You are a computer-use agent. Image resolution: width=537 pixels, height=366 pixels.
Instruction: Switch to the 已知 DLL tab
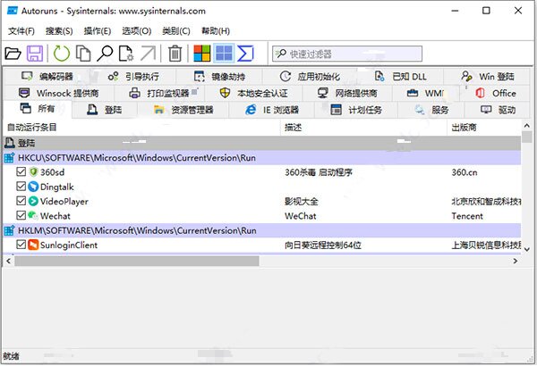[400, 76]
